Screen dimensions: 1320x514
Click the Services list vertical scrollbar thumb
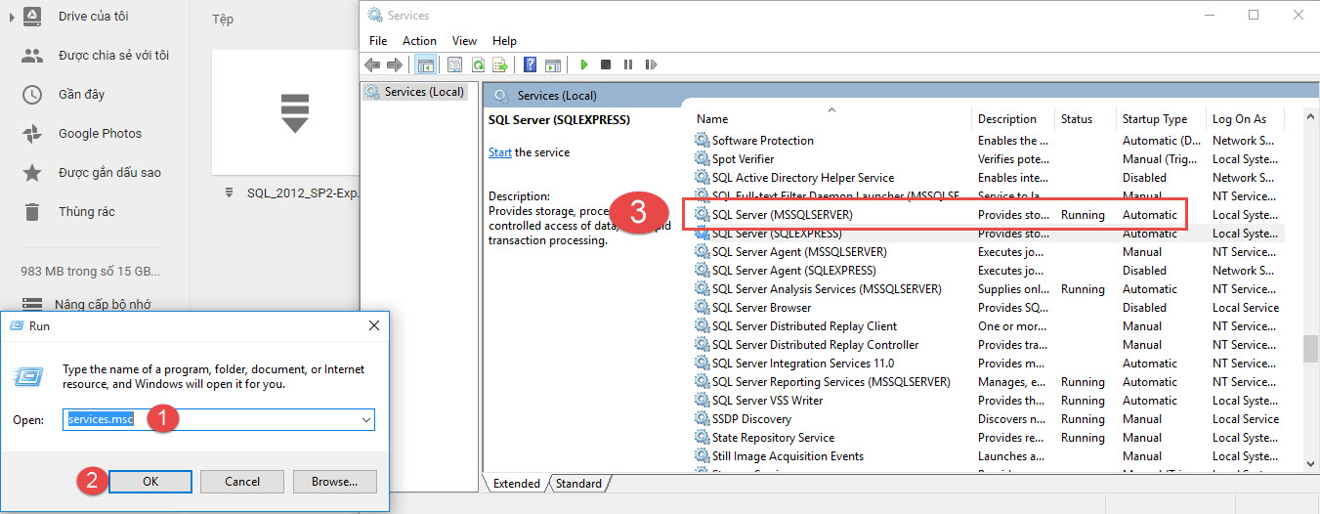pyautogui.click(x=1311, y=349)
